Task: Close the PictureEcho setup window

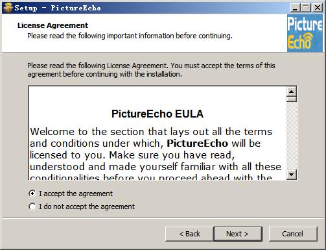Action: [318, 8]
